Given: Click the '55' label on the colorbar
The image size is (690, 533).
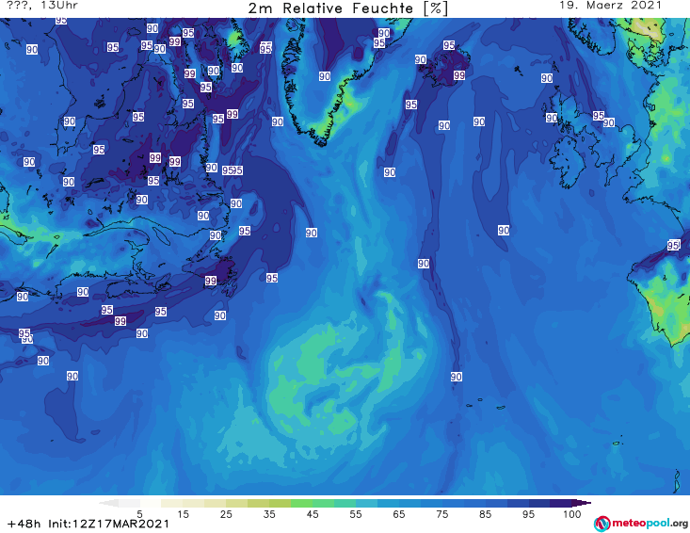Looking at the screenshot, I should tap(356, 513).
